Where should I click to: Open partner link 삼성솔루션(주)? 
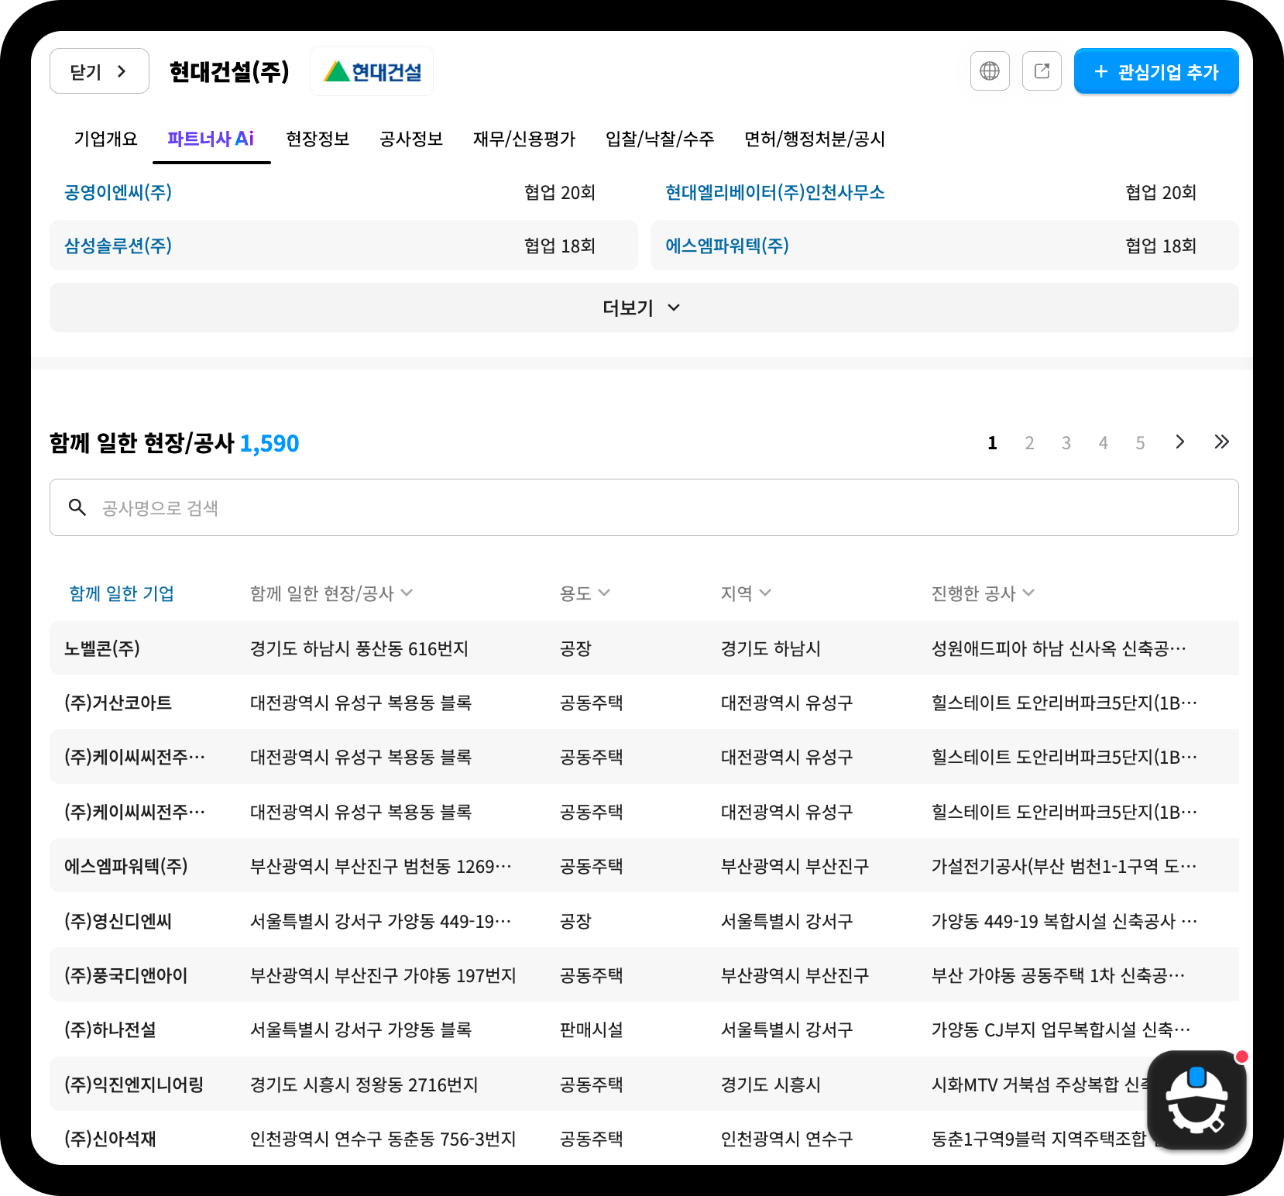118,246
